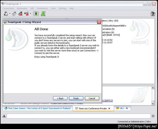Cancel the Setup Wizard
This screenshot has width=158, height=129.
point(92,98)
